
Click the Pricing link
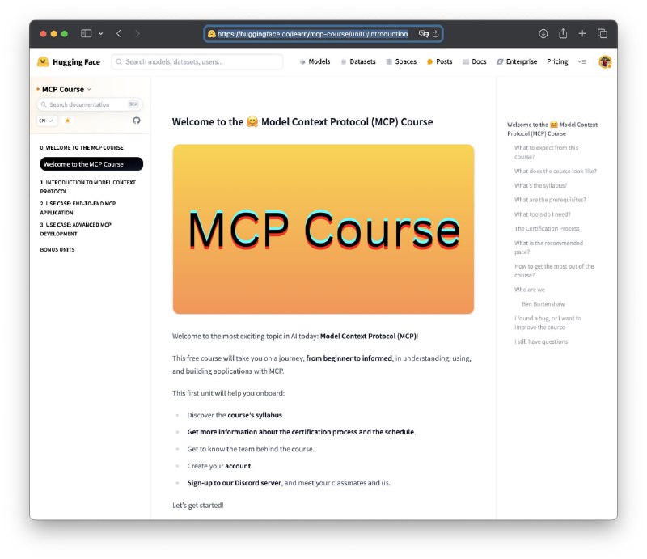tap(557, 61)
